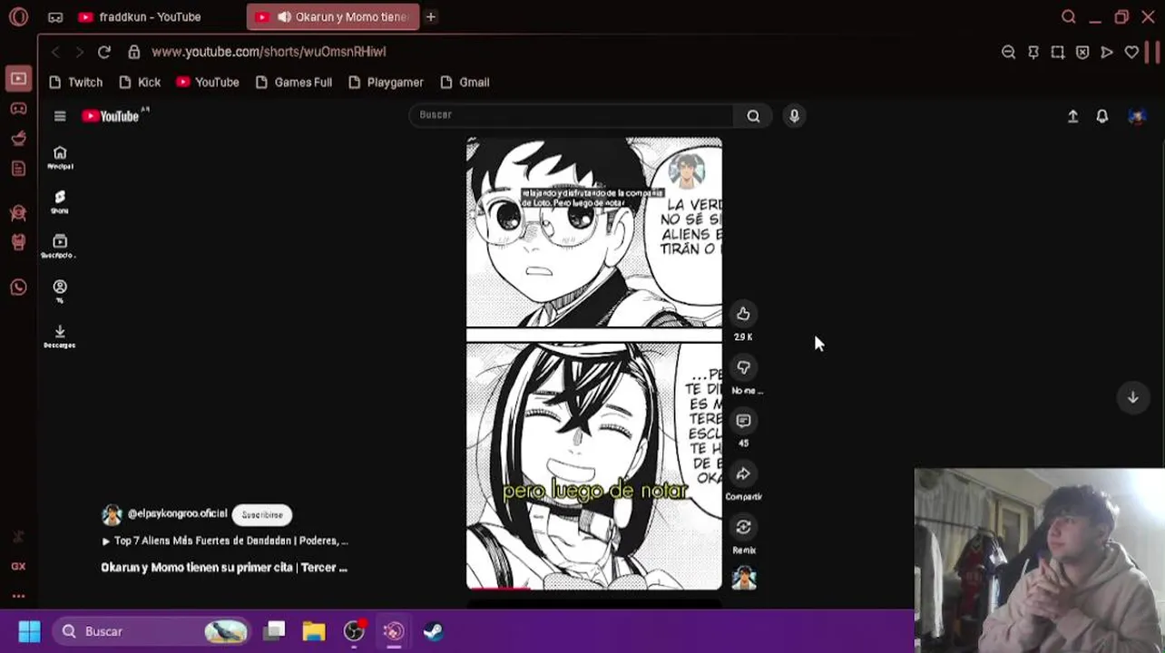The image size is (1165, 653).
Task: Open the Playgamer bookmark
Action: pyautogui.click(x=386, y=83)
